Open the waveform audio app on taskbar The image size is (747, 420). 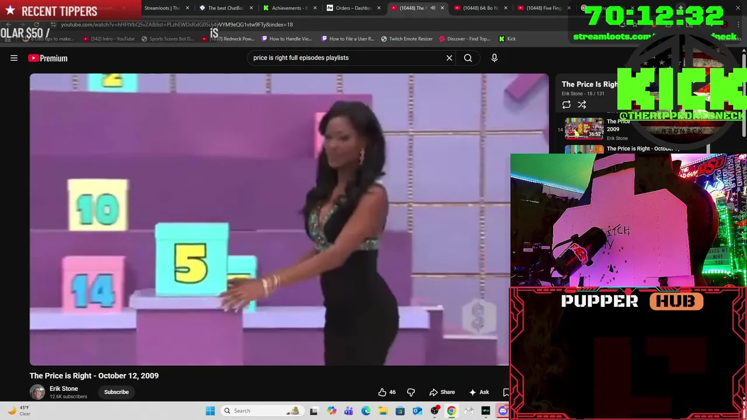[x=486, y=411]
